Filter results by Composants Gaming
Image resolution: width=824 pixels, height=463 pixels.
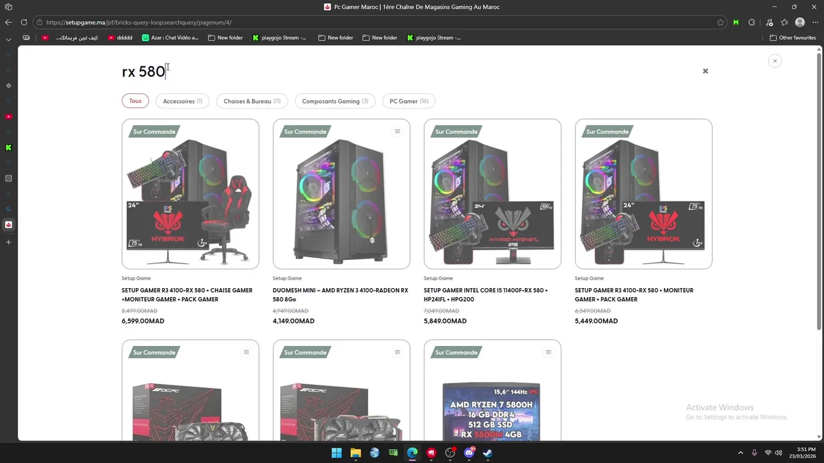pyautogui.click(x=335, y=101)
